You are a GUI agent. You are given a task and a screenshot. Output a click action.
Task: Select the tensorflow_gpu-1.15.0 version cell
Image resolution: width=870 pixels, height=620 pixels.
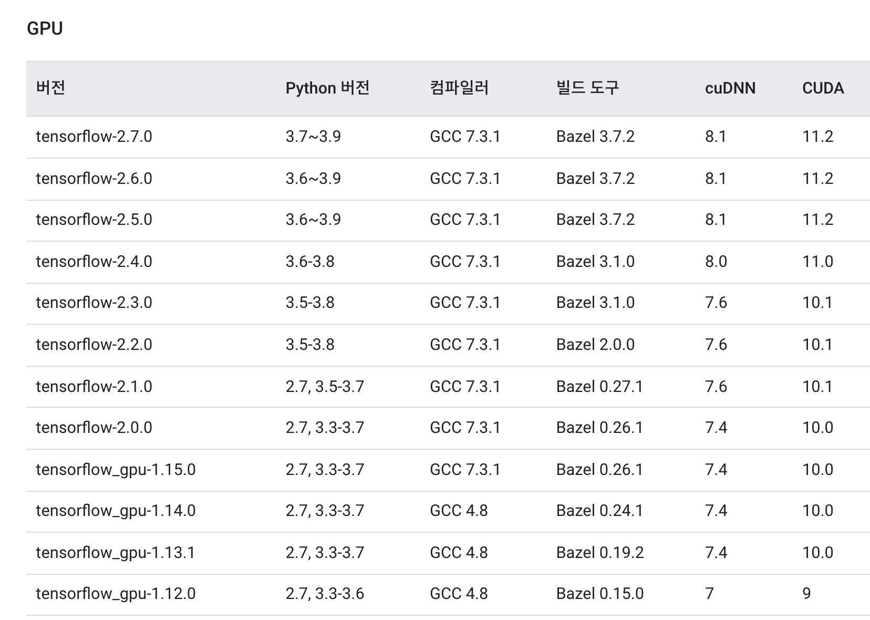coord(116,470)
